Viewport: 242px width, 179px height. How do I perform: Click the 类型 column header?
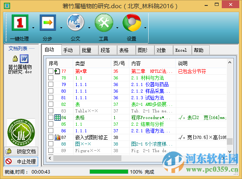pos(92,63)
